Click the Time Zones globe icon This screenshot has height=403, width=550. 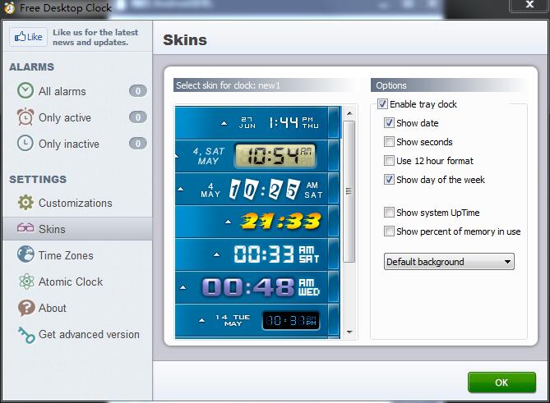pyautogui.click(x=25, y=255)
